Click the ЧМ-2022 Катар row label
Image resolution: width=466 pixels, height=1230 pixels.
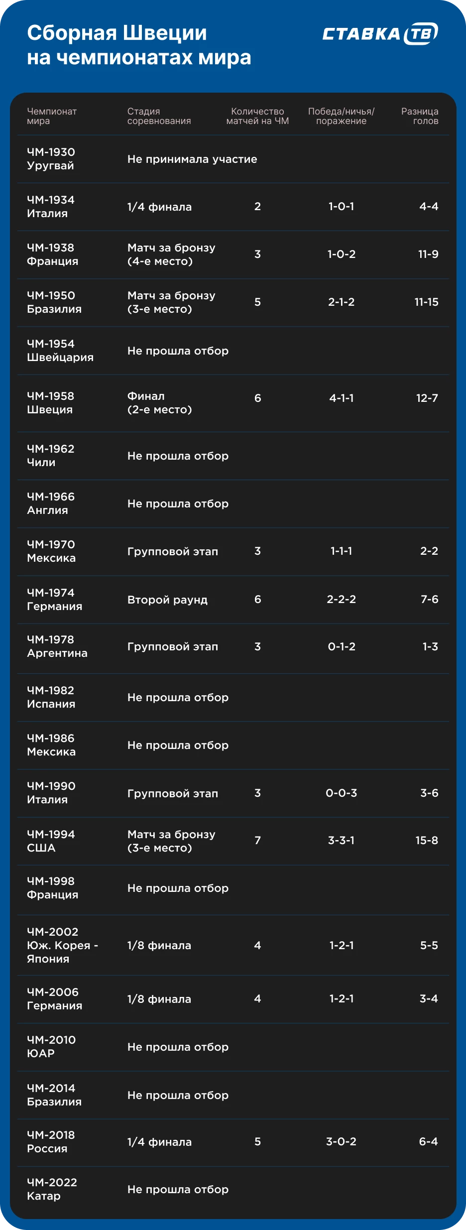(52, 1189)
